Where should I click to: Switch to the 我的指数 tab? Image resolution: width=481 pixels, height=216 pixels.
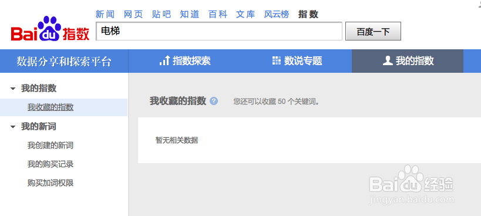pos(408,60)
